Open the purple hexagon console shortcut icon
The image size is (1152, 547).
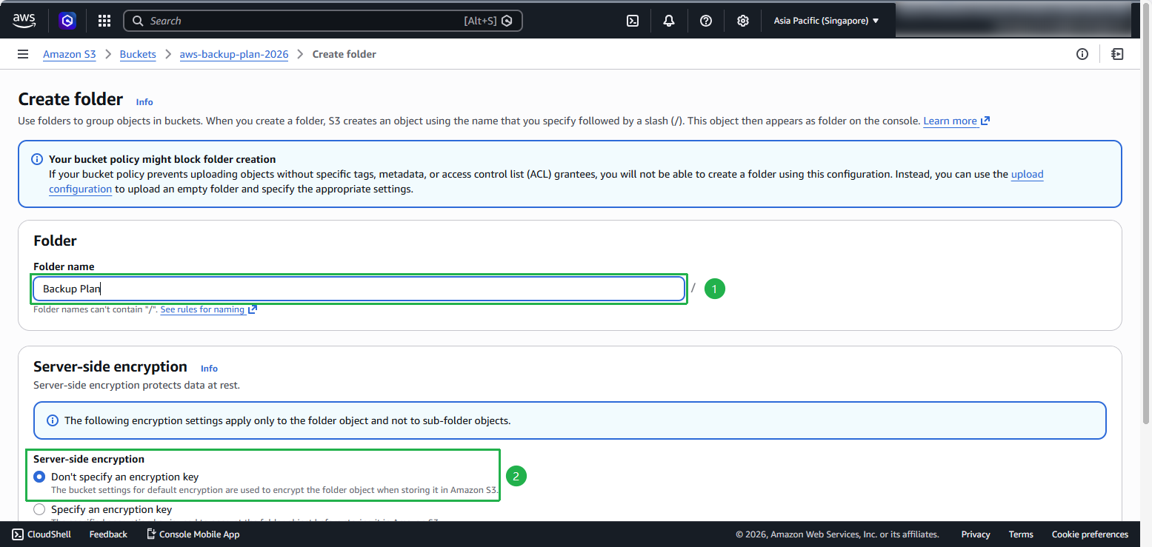[x=67, y=21]
